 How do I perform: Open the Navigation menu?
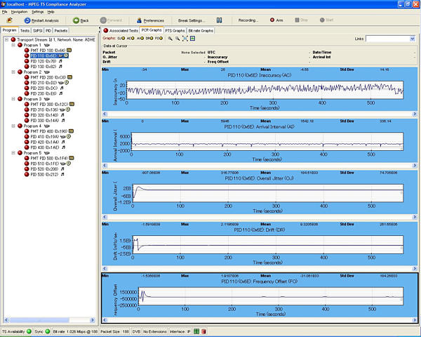19,12
